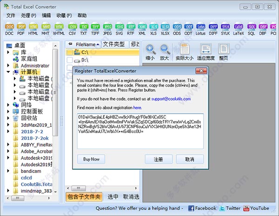
Task: Expand the ABBYY_FineReader folder node
Action: tap(8, 145)
